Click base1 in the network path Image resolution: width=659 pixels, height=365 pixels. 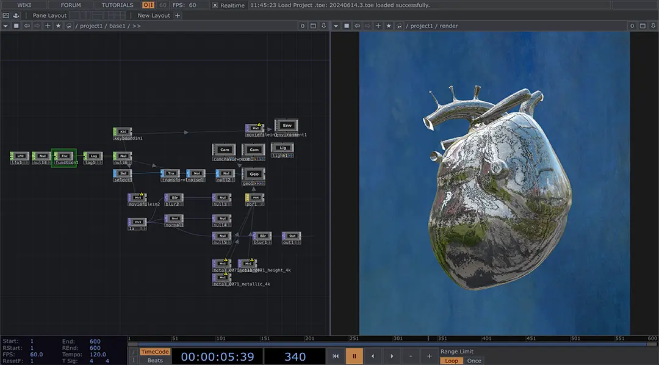click(117, 26)
